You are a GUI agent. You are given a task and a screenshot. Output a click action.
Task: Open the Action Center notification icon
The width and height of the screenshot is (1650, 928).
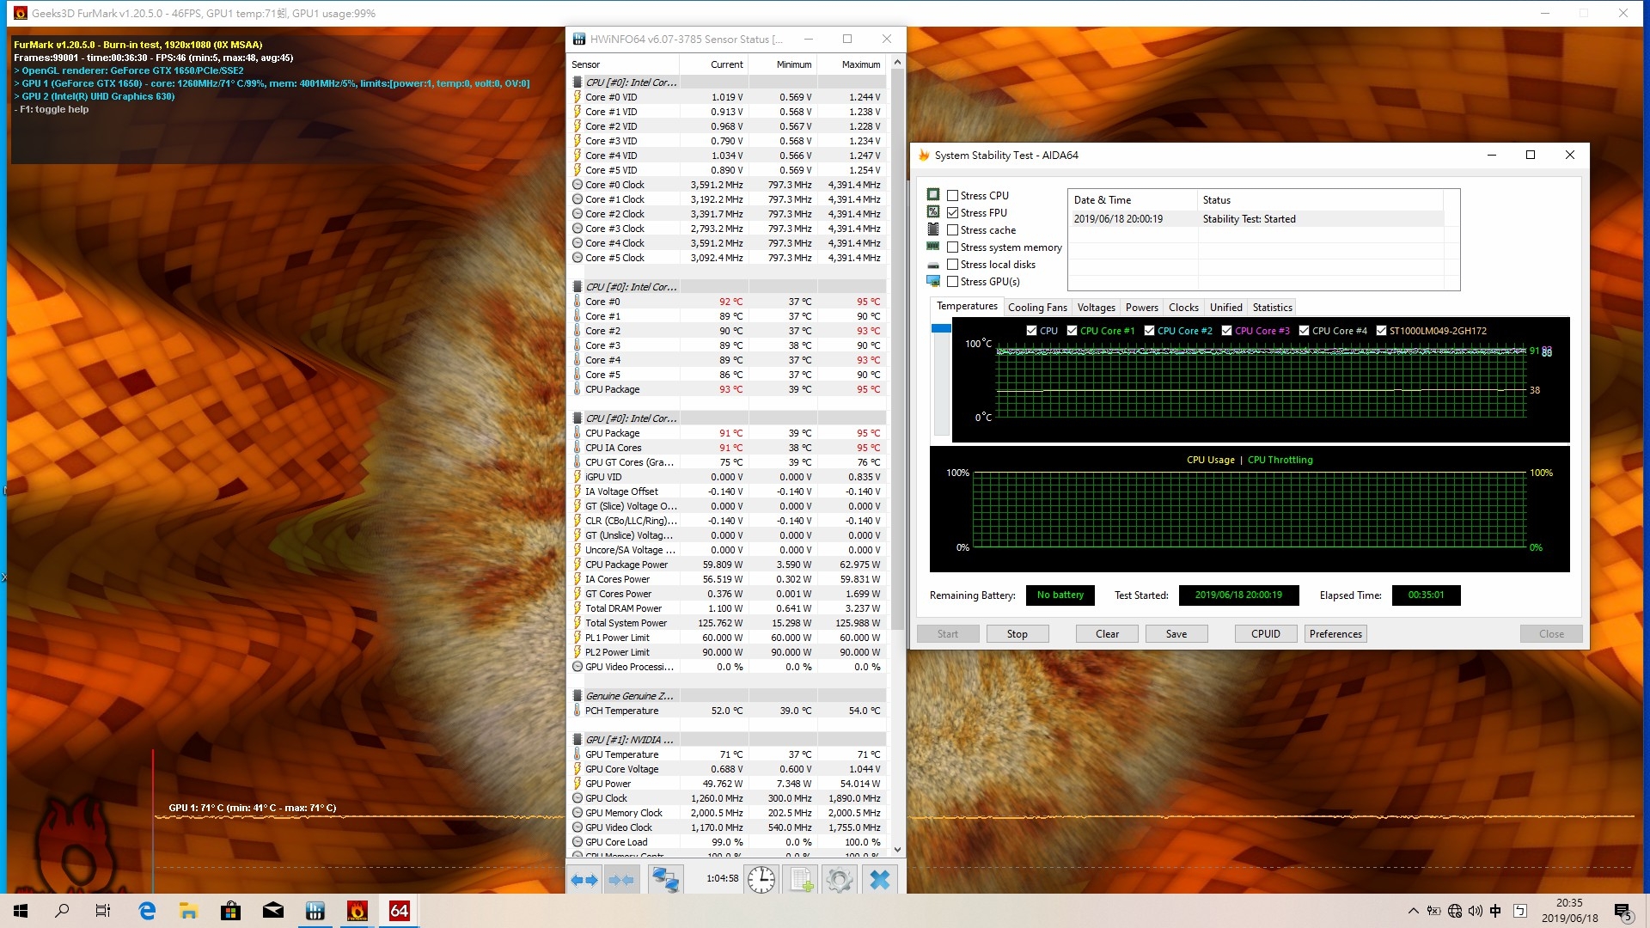(1623, 911)
